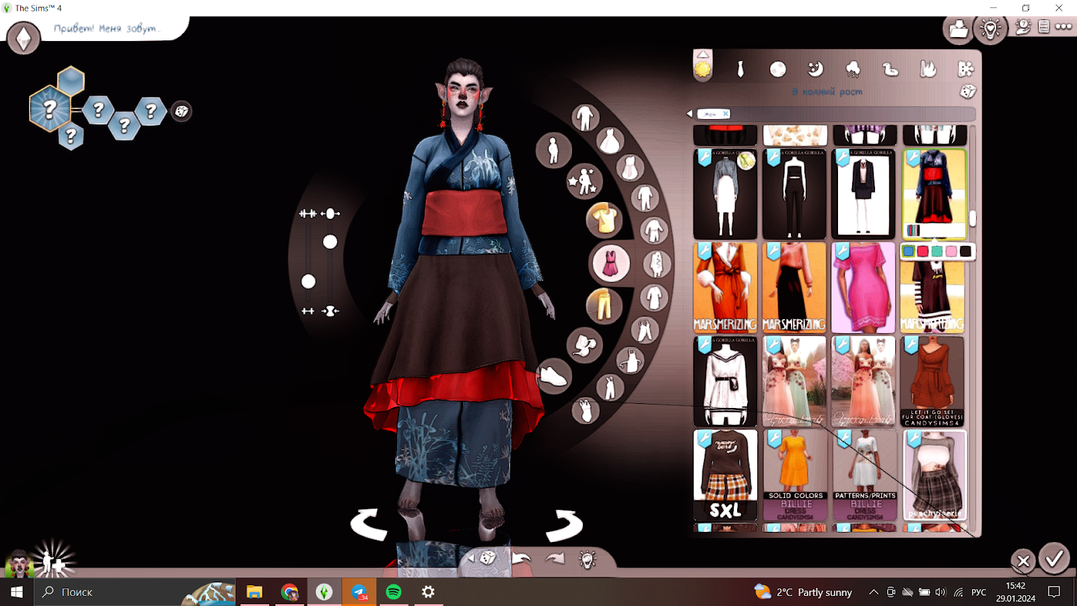
Task: Choose the black color swatch
Action: (965, 251)
